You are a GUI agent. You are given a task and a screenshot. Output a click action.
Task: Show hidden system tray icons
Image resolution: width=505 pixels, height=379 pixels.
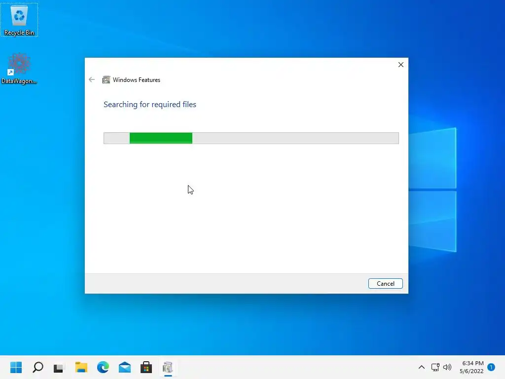point(421,367)
